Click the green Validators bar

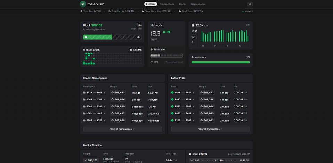tap(221, 62)
